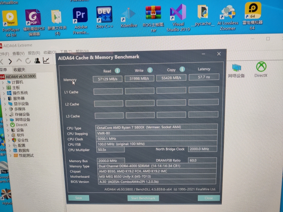Click the Memory Read speed result field

[107, 78]
